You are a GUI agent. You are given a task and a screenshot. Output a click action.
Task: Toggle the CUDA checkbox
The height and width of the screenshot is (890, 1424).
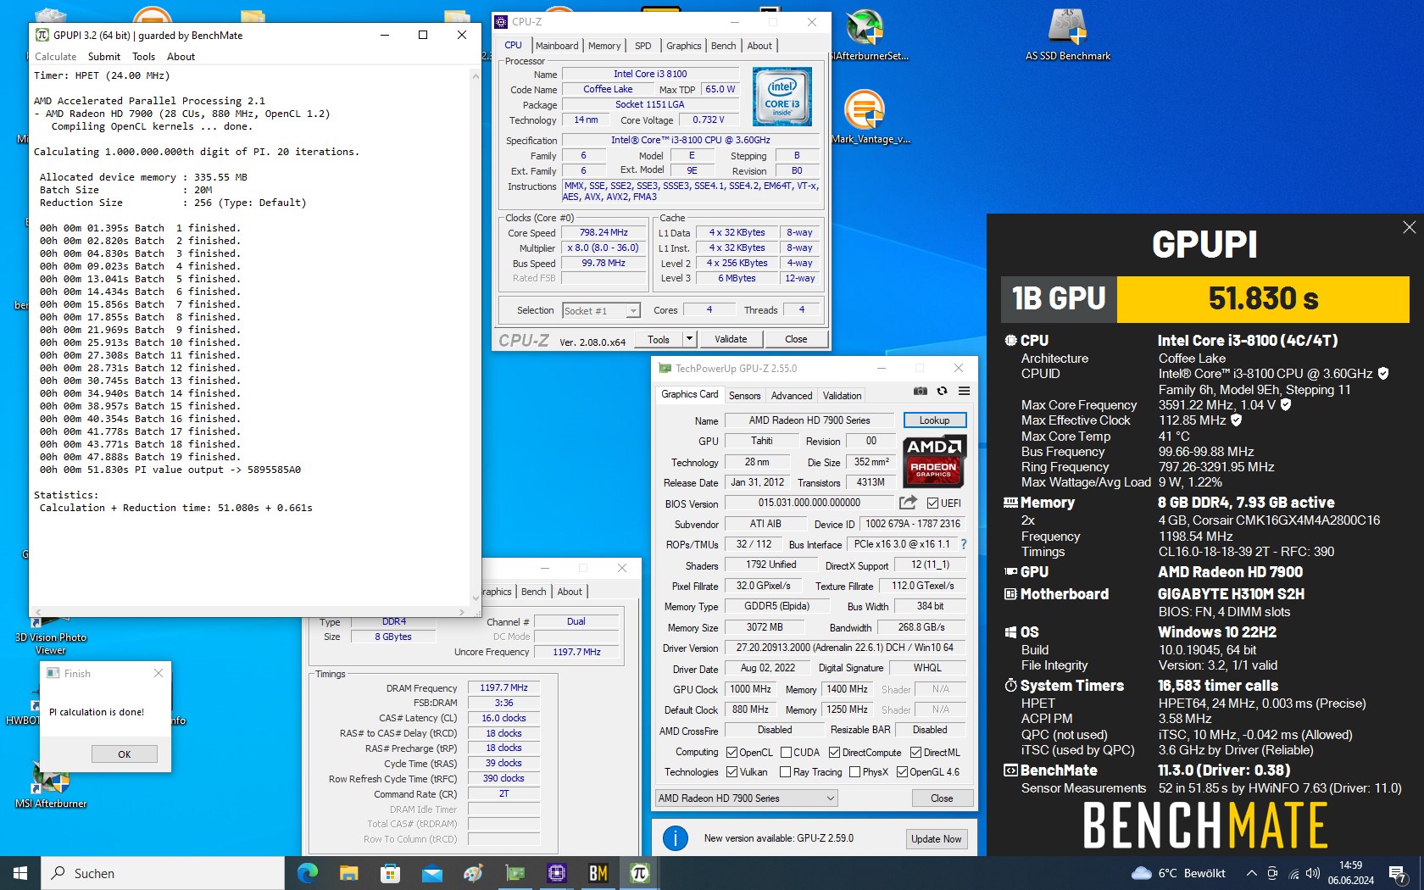pyautogui.click(x=786, y=753)
